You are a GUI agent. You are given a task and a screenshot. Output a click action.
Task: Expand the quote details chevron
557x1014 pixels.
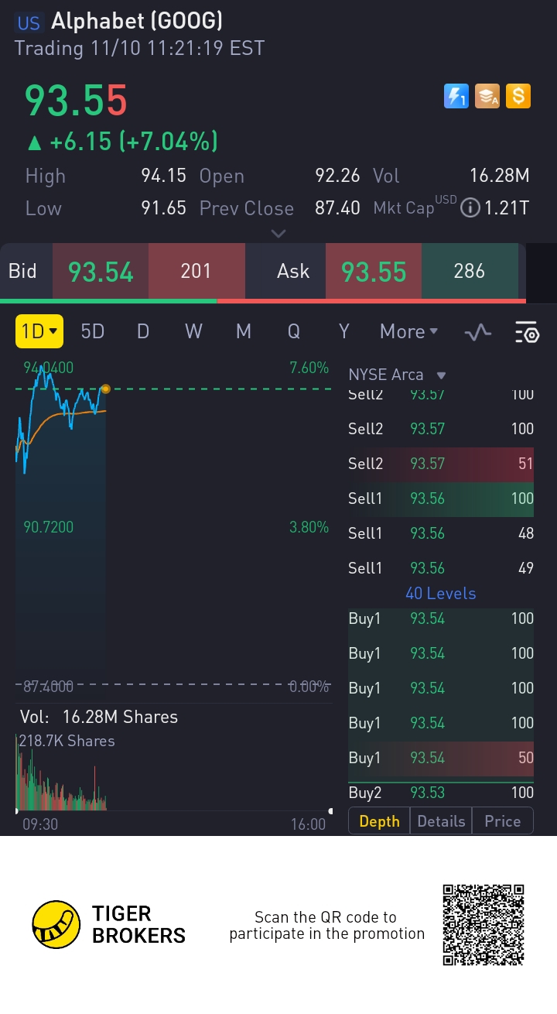[278, 233]
